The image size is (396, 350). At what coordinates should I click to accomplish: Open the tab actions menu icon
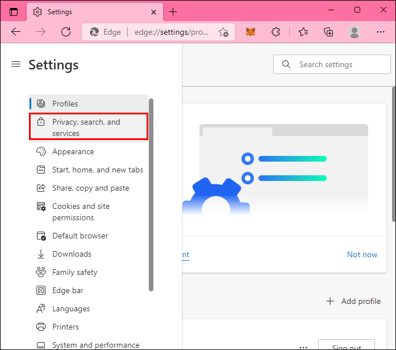pos(14,12)
